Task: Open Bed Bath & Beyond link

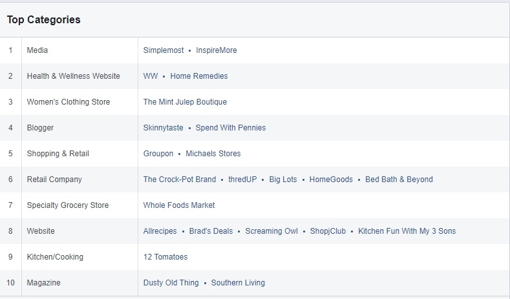Action: [x=399, y=180]
